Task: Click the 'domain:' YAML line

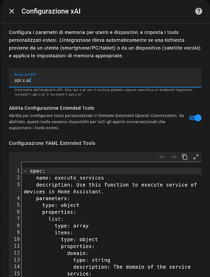Action: tap(77, 253)
